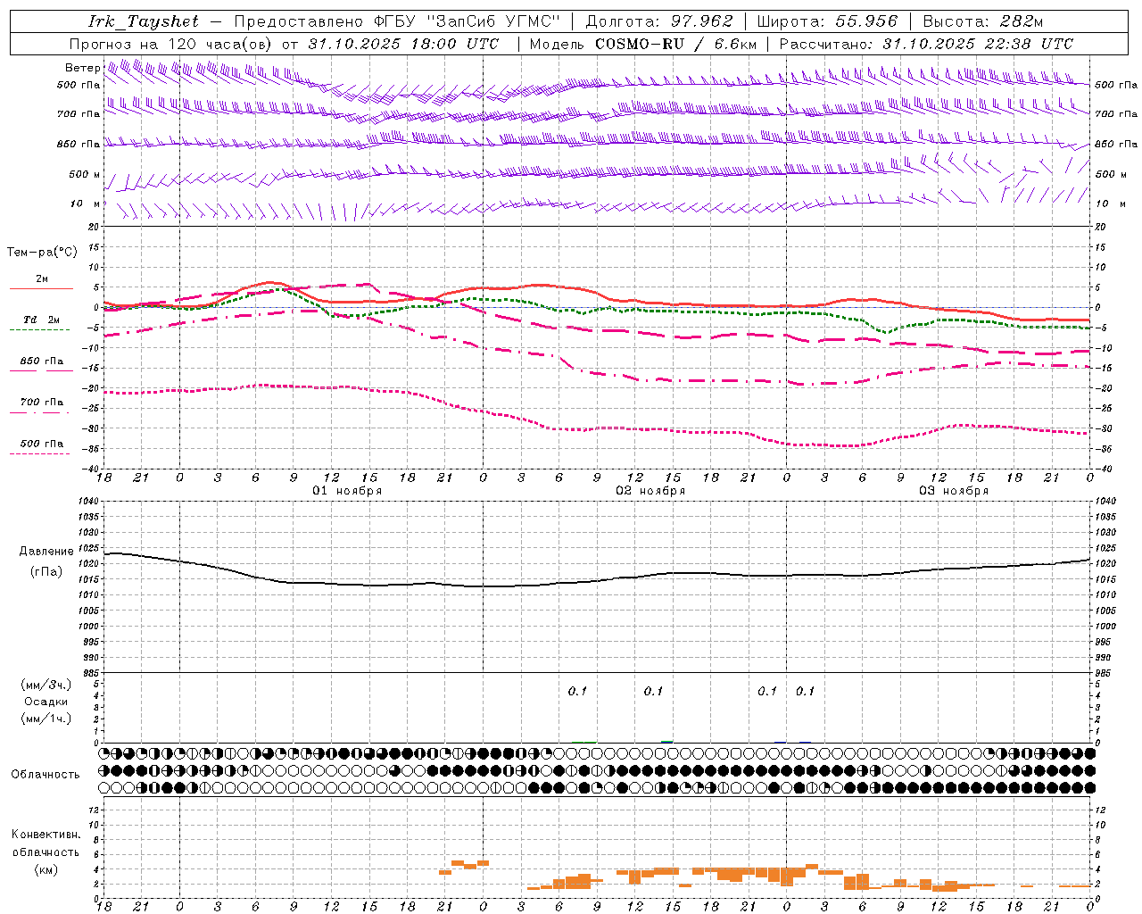Click the (мм/1ч.) unit label

point(46,719)
